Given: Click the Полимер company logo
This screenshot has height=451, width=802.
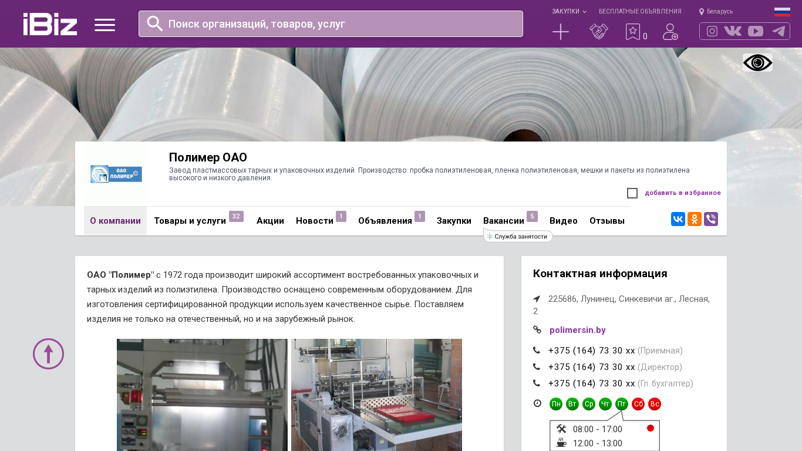Looking at the screenshot, I should tap(116, 174).
